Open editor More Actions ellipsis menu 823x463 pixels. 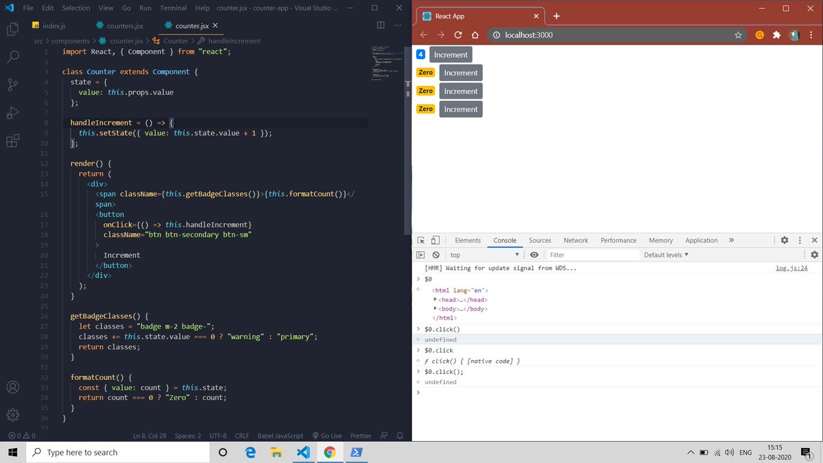397,25
